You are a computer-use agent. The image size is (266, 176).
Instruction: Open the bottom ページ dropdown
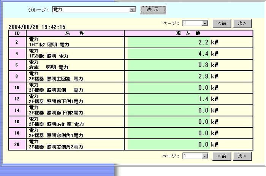(195, 156)
